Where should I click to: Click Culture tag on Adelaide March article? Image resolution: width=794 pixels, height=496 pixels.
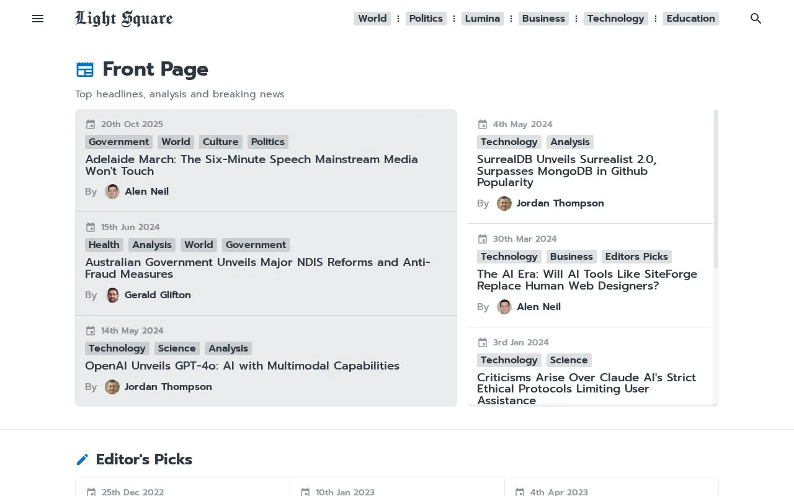point(221,142)
